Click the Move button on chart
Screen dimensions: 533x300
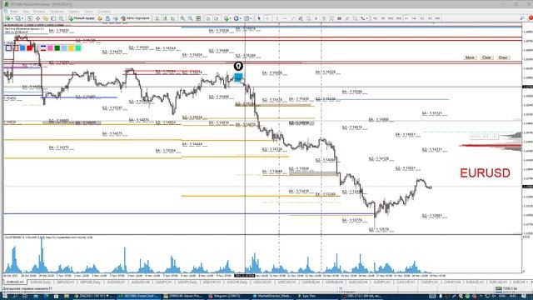tap(470, 57)
